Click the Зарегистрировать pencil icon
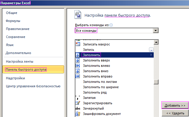Image resolution: width=189 pixels, height=117 pixels. pos(78,103)
